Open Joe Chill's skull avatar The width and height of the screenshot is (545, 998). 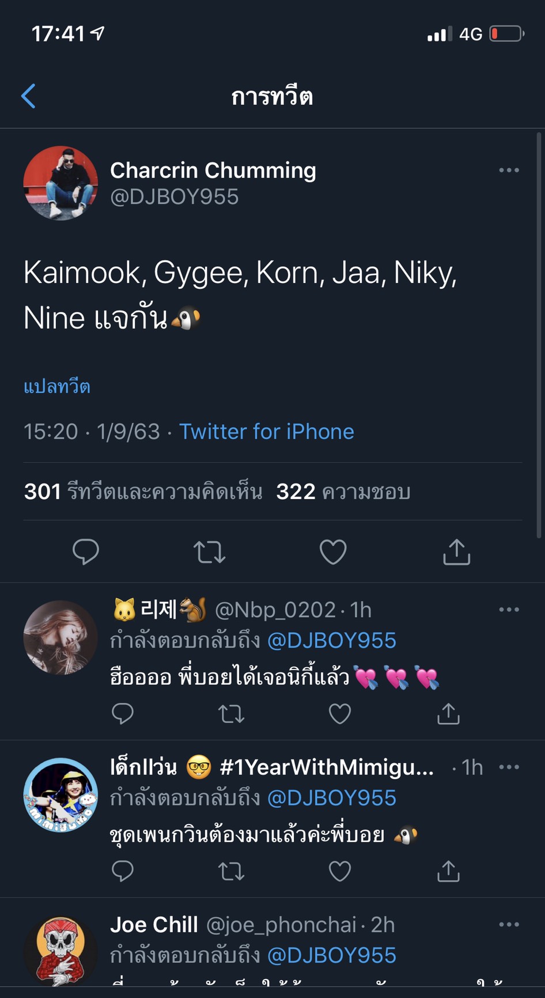tap(60, 951)
